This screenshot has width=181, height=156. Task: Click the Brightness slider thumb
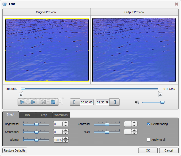coord(36,124)
